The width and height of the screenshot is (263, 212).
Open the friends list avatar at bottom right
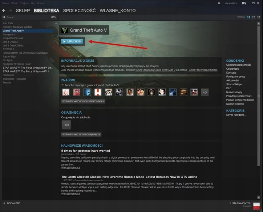[x=256, y=206]
